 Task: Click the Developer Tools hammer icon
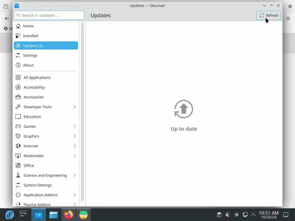18,107
